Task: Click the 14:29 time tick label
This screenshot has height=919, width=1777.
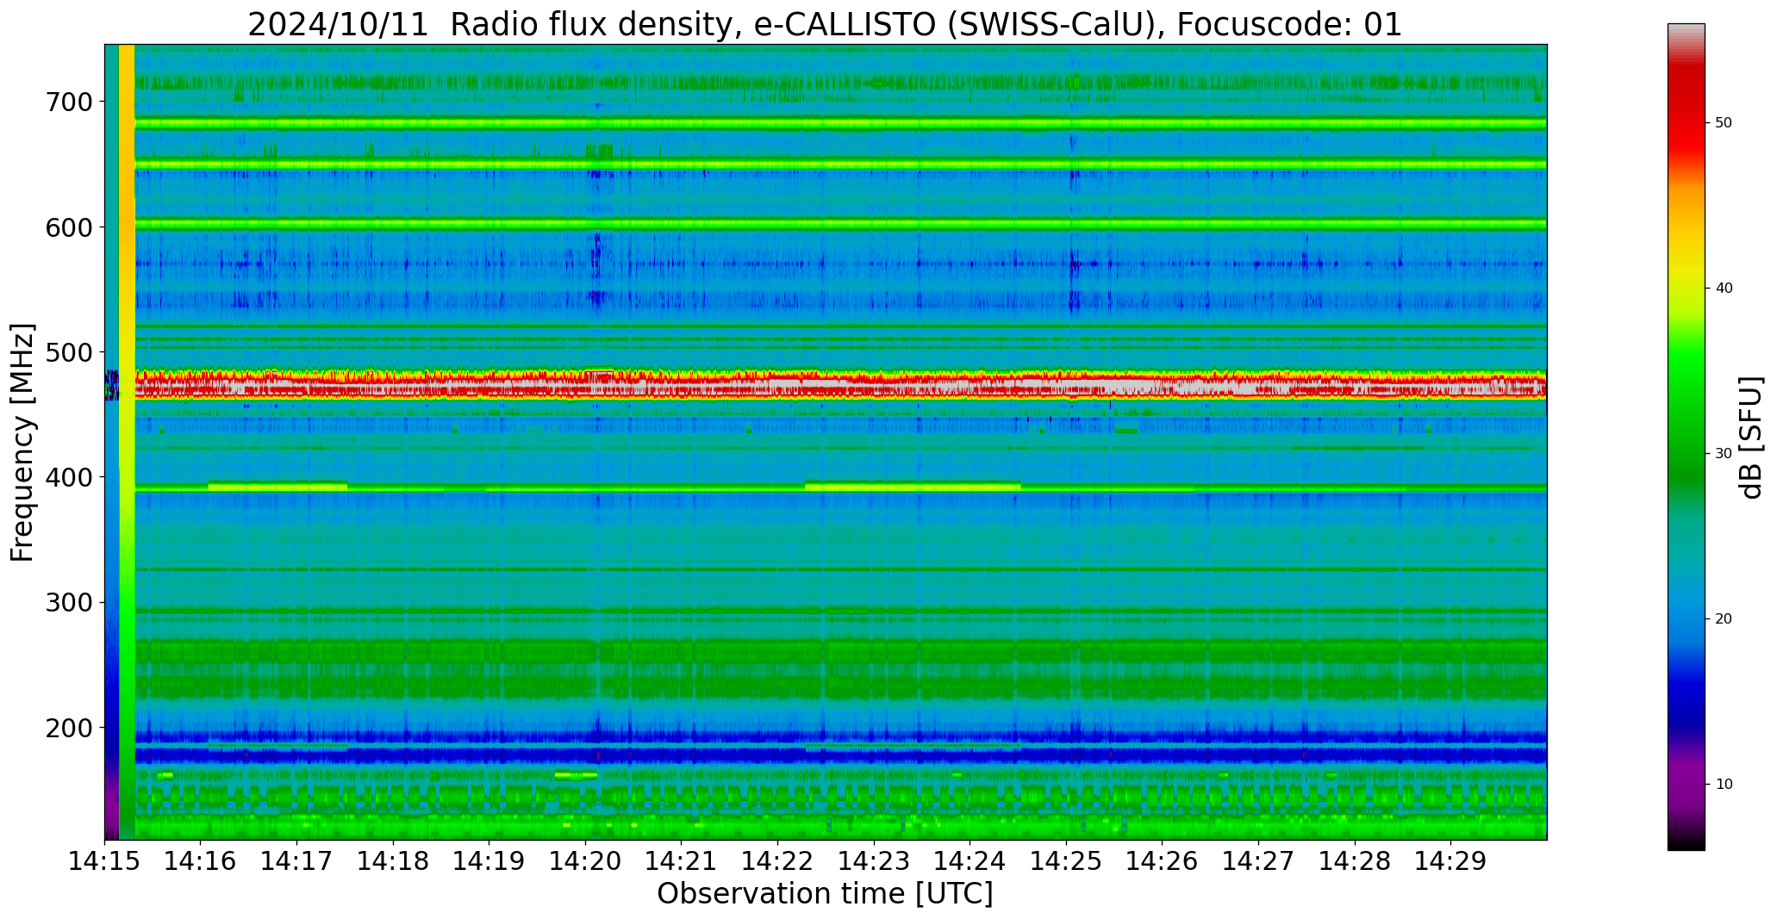Action: (1450, 860)
